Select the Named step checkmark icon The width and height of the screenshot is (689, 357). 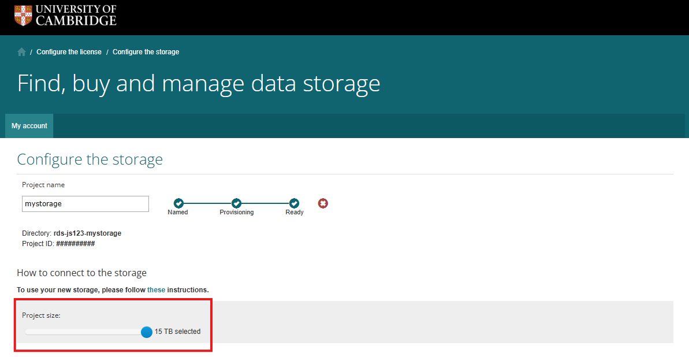tap(178, 203)
